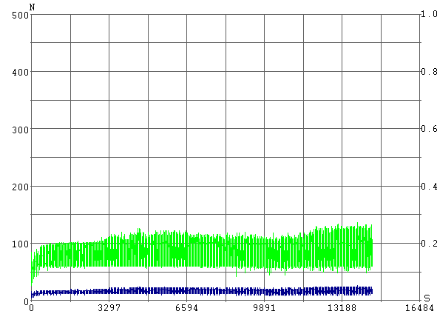437x314 pixels.
Task: Click the S unit label near bottom right
Action: click(427, 298)
